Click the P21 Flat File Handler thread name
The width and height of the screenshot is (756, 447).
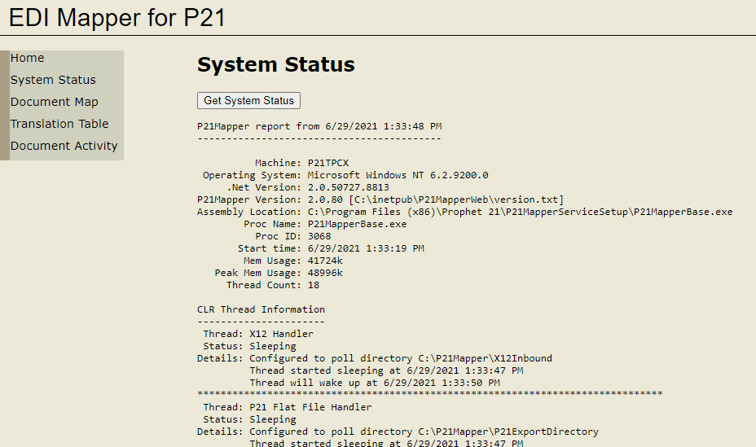(310, 407)
